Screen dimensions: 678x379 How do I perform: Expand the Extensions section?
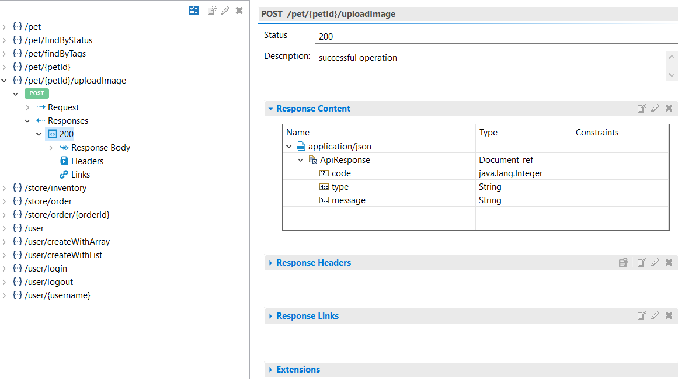click(270, 370)
